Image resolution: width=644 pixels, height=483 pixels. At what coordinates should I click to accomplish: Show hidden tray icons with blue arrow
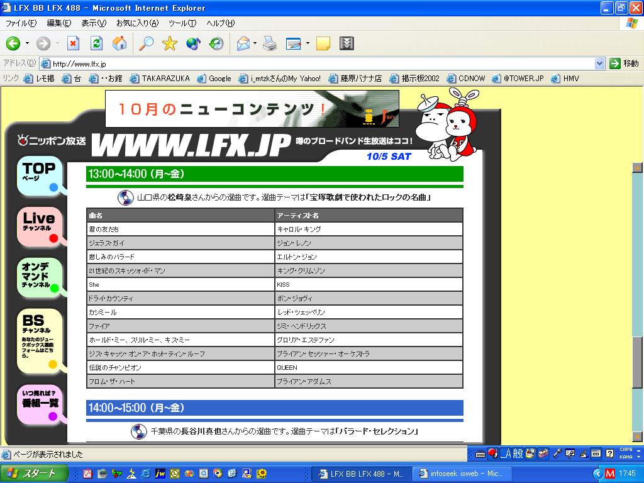pyautogui.click(x=599, y=474)
